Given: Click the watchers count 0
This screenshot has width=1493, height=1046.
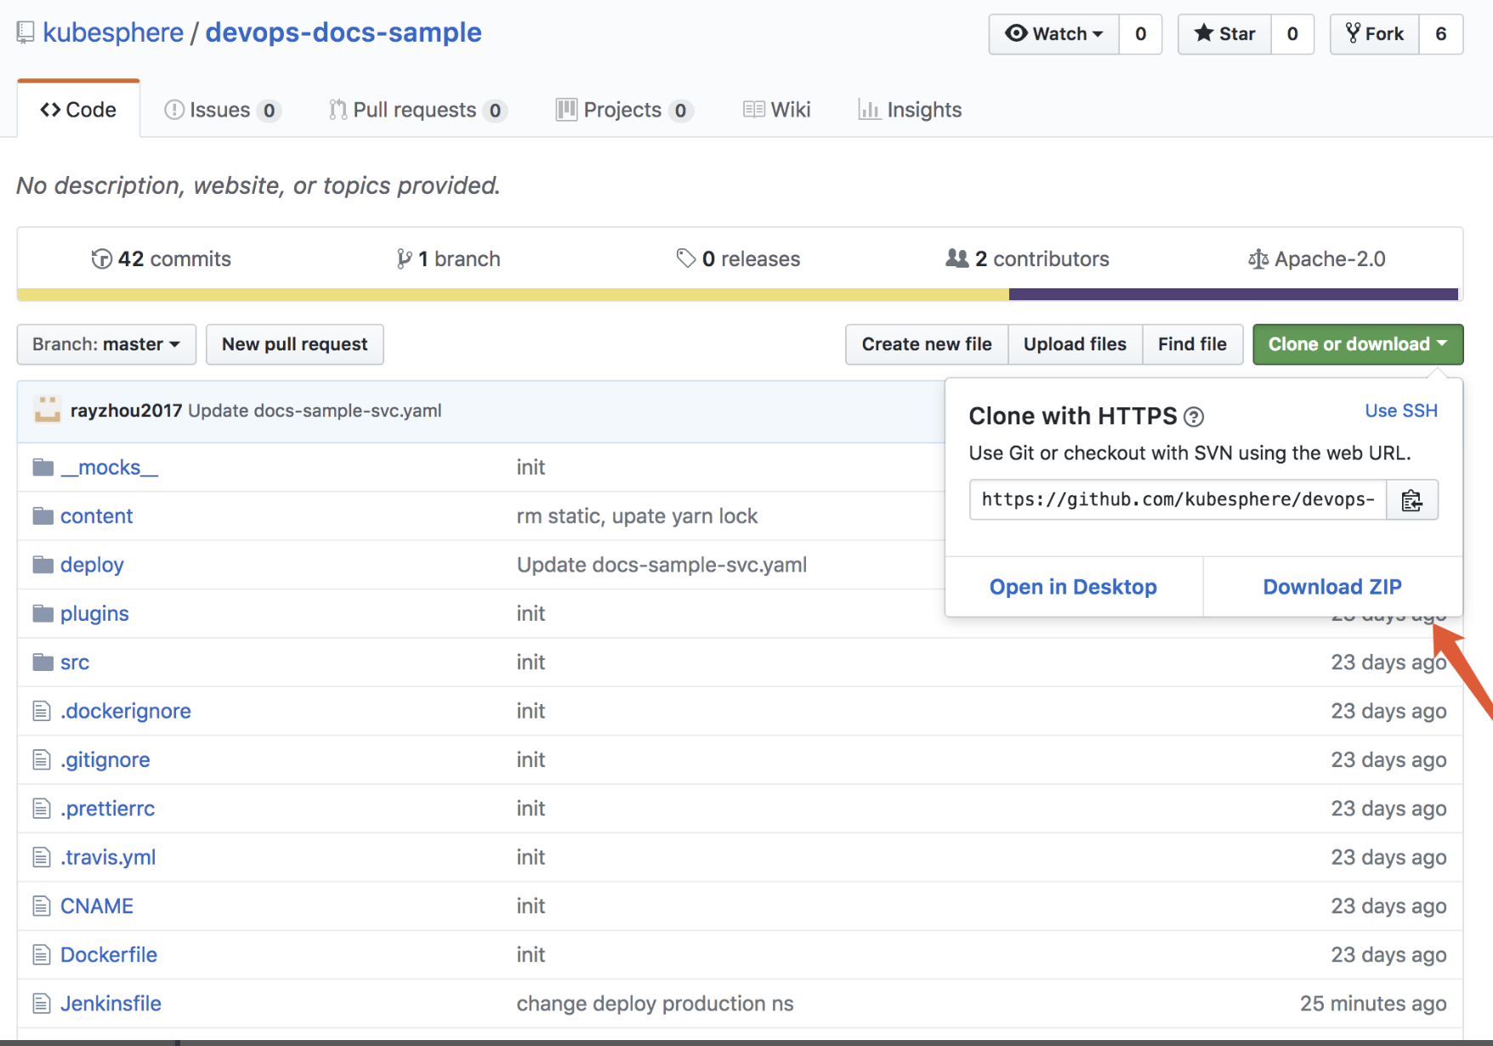Looking at the screenshot, I should point(1141,34).
